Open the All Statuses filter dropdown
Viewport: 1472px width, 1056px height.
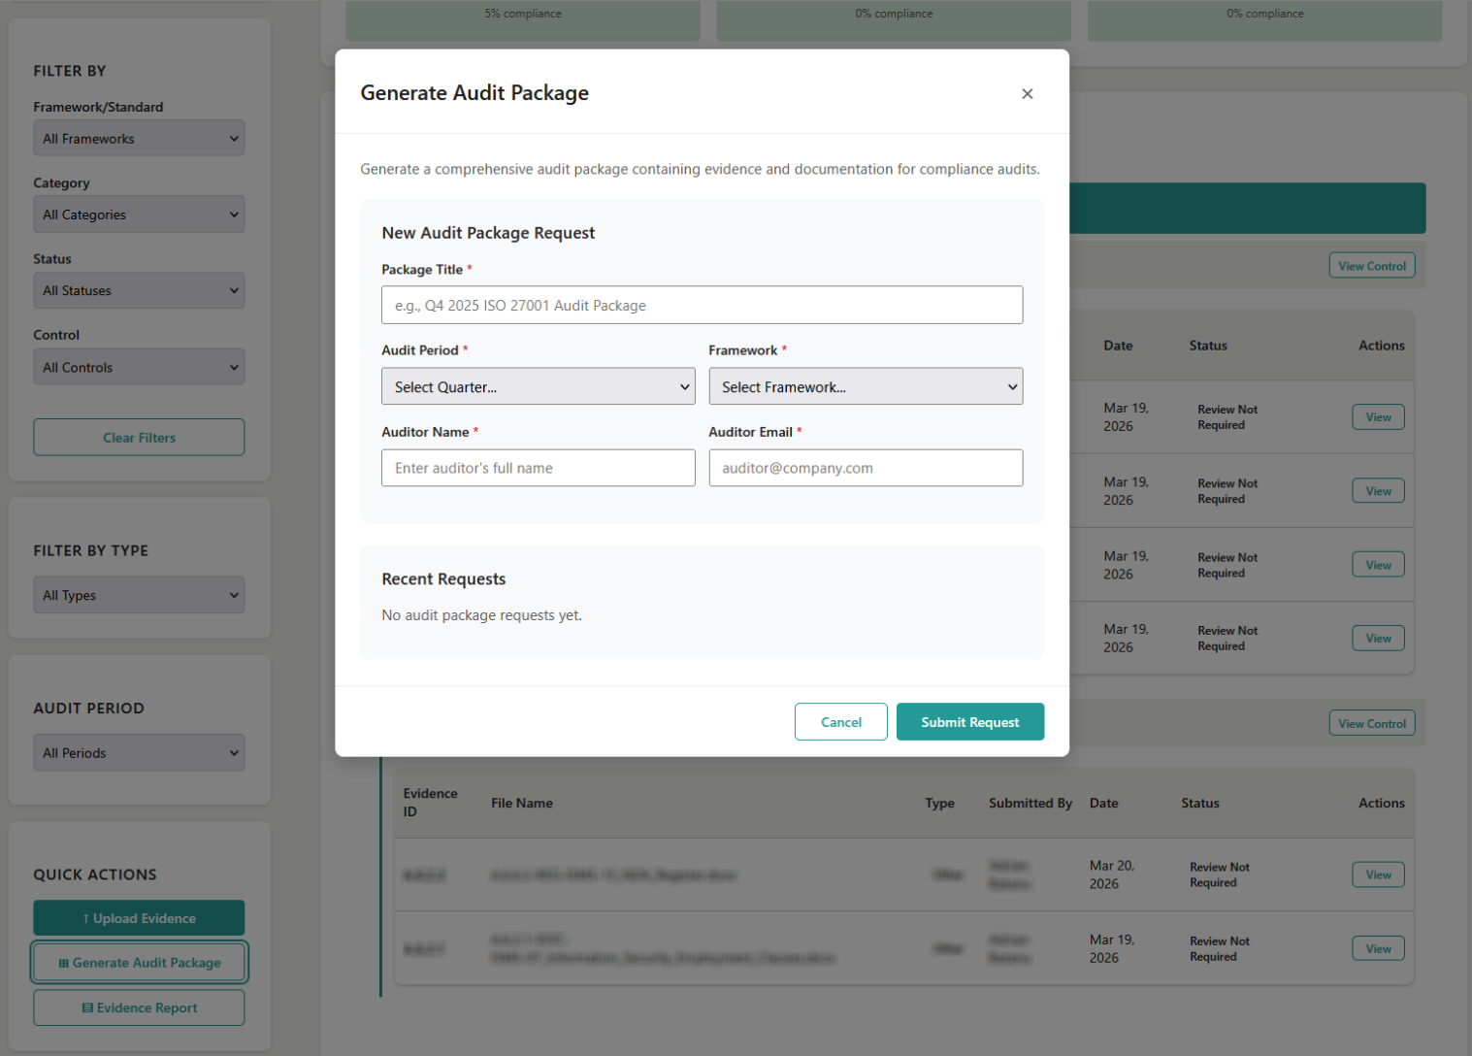(x=139, y=290)
